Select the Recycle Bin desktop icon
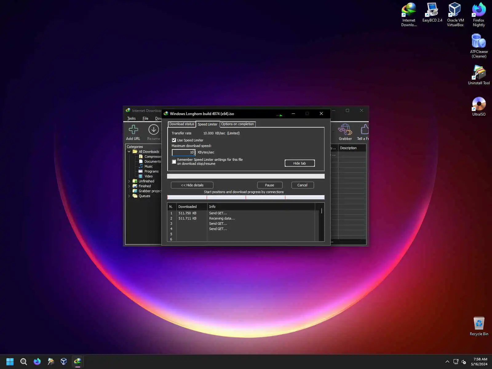 coord(479,326)
